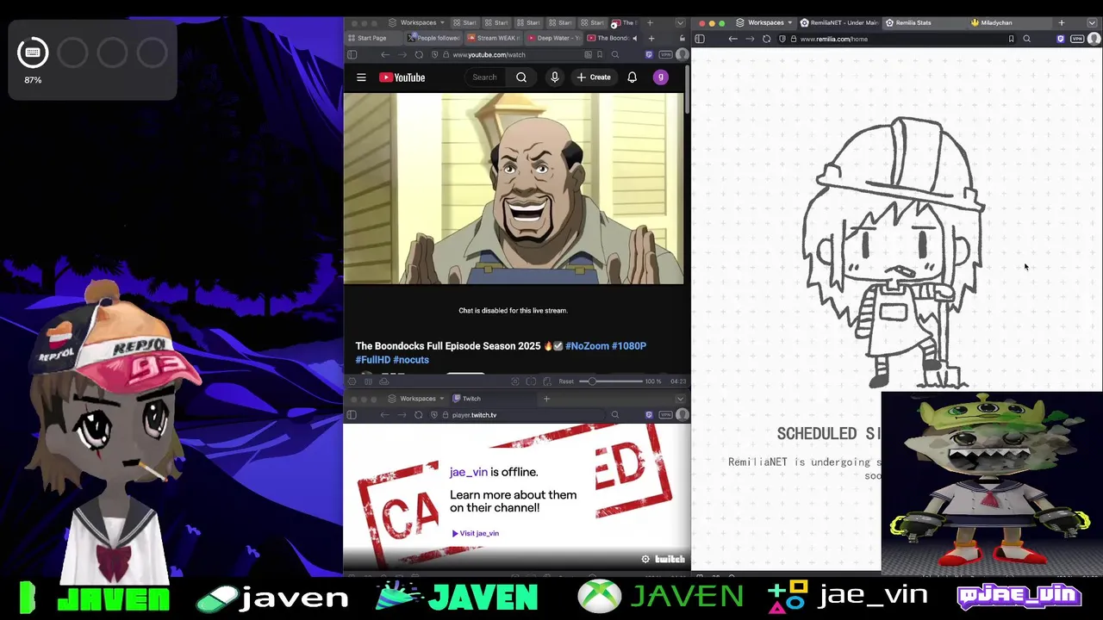Reload the remilia.com page
1103x620 pixels.
[x=767, y=39]
